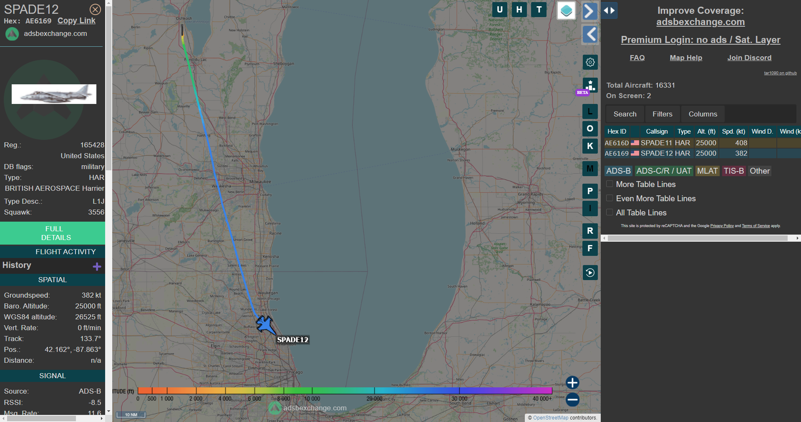
Task: Toggle the I map button
Action: pyautogui.click(x=590, y=208)
